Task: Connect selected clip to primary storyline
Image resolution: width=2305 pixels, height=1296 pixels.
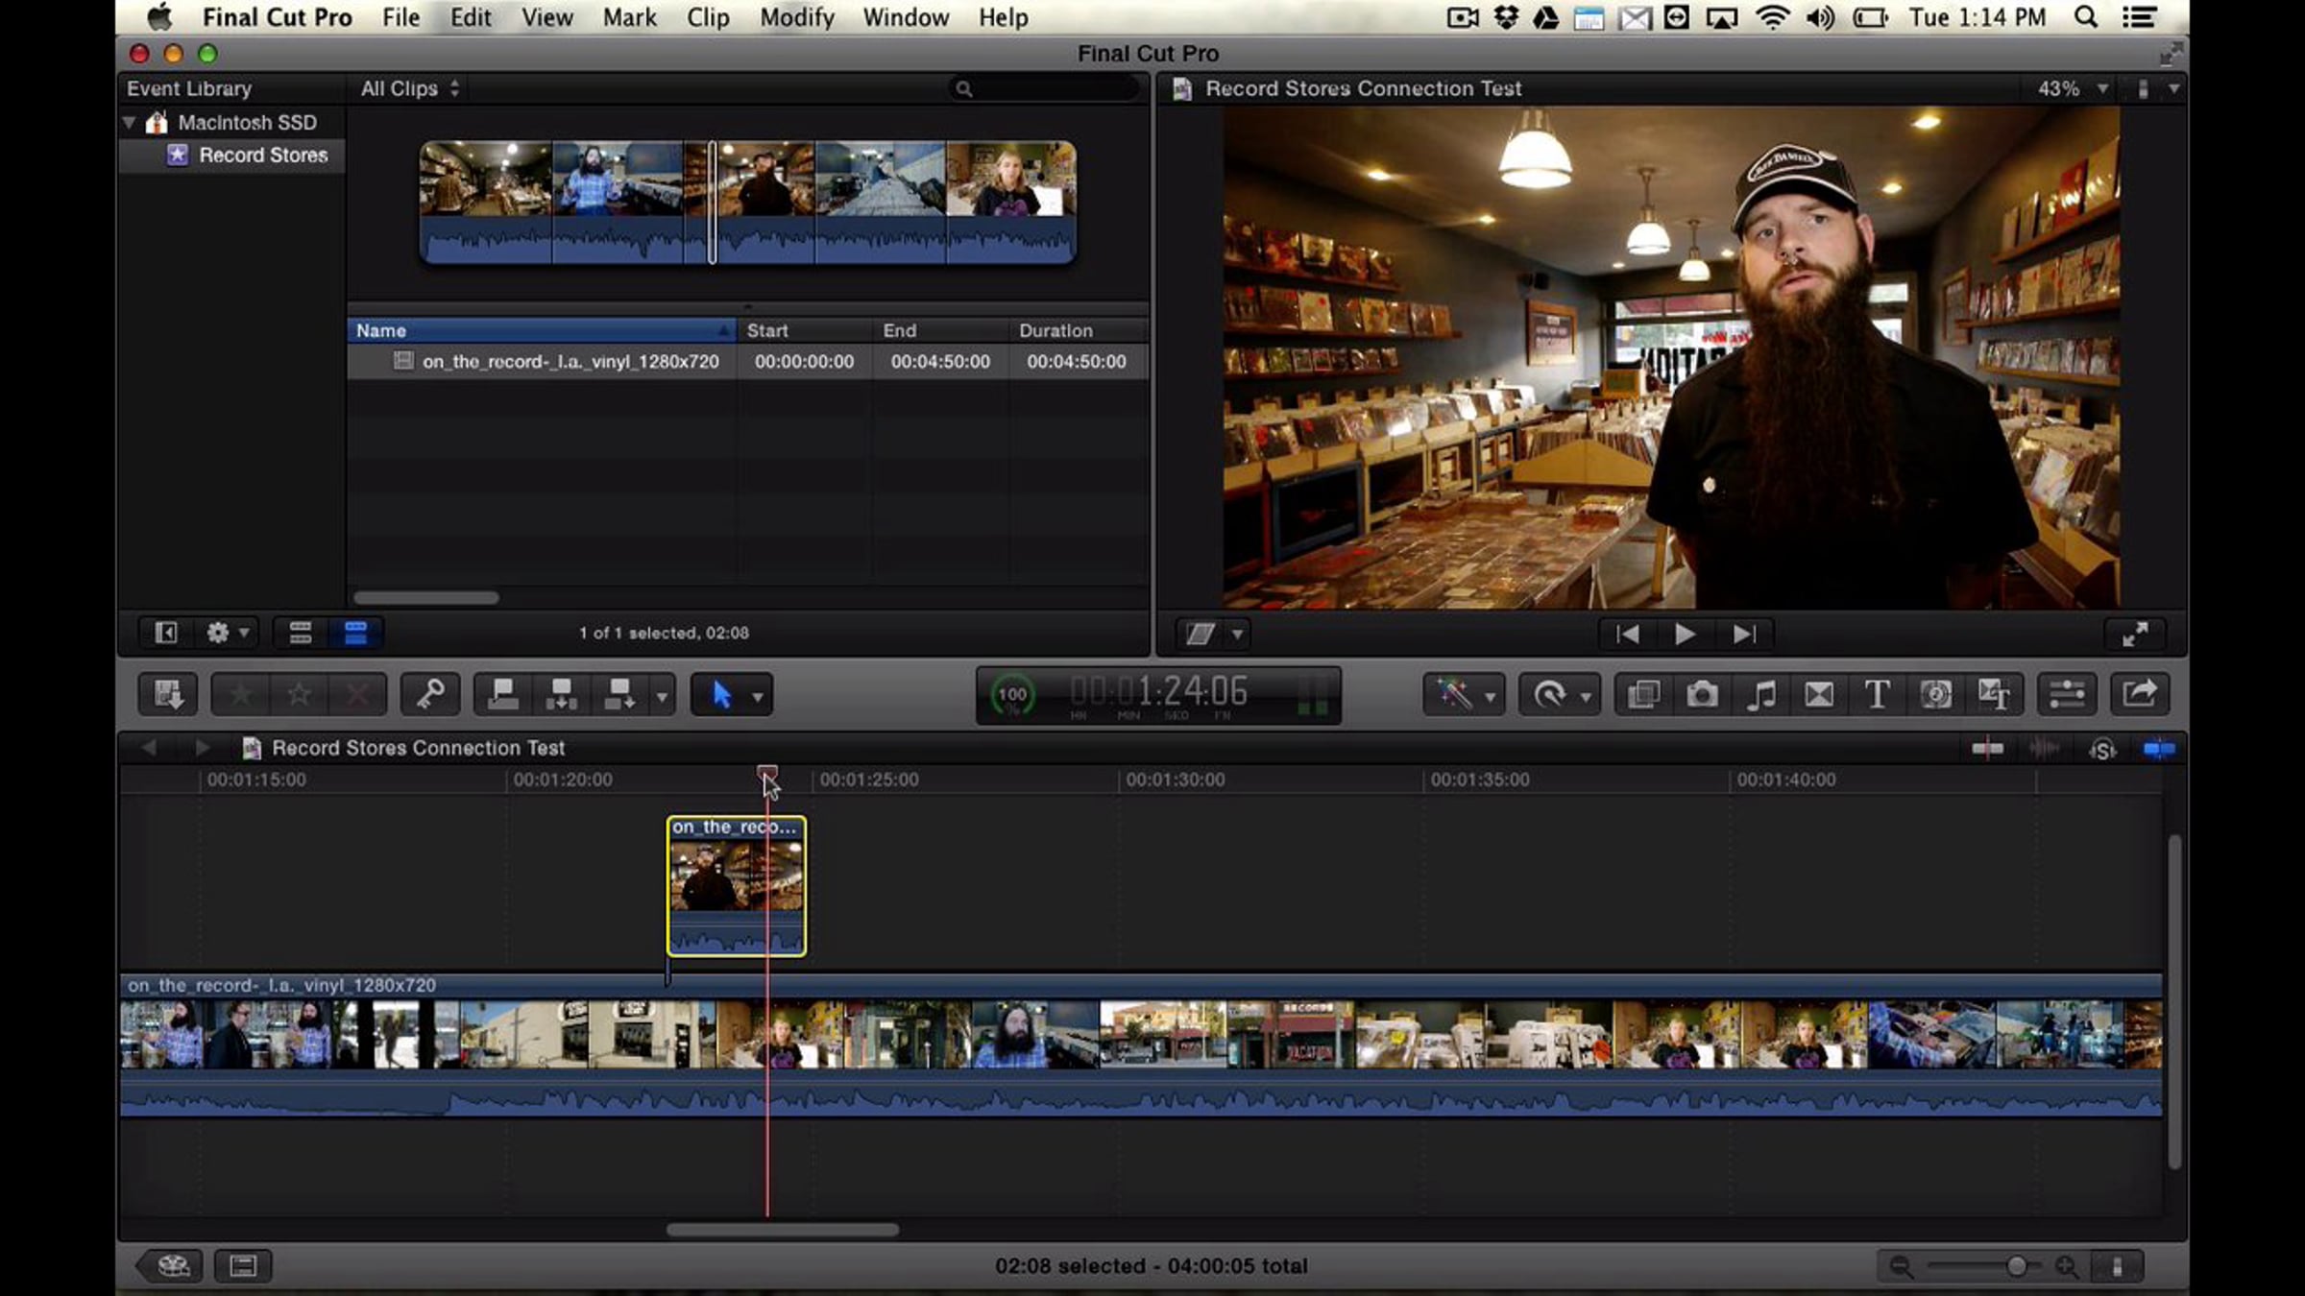Action: tap(502, 694)
